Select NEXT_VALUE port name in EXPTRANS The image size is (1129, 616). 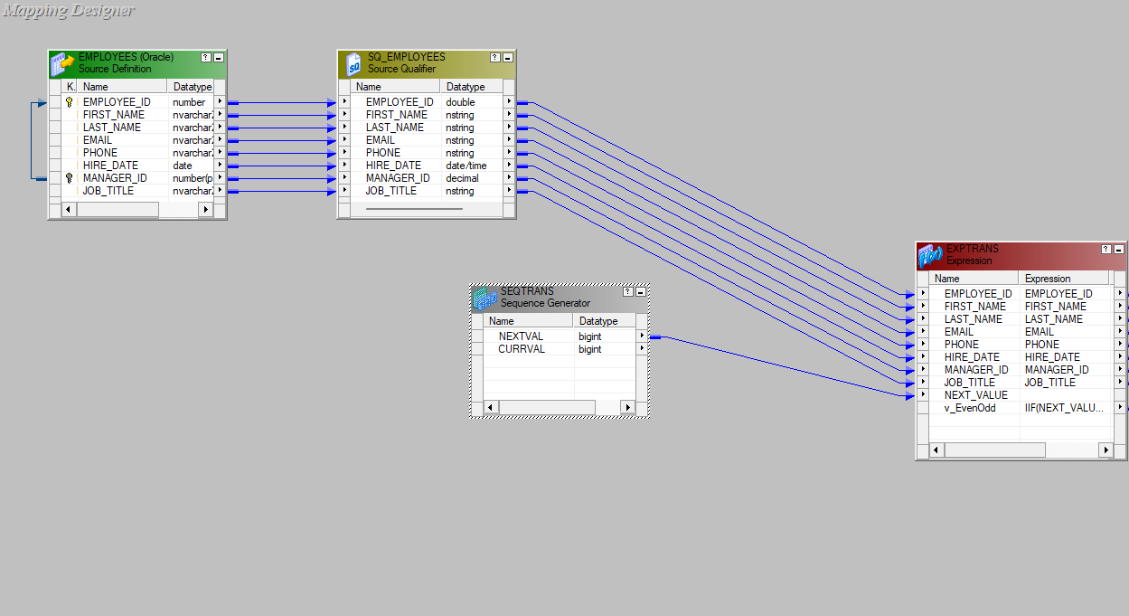pyautogui.click(x=975, y=394)
